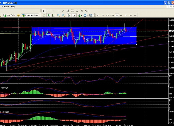174x126 pixels.
Task: Click the yellow diamond icon next to New Order
Action: point(19,15)
